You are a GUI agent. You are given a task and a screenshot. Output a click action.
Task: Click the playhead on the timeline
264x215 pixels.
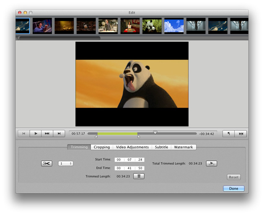point(155,132)
